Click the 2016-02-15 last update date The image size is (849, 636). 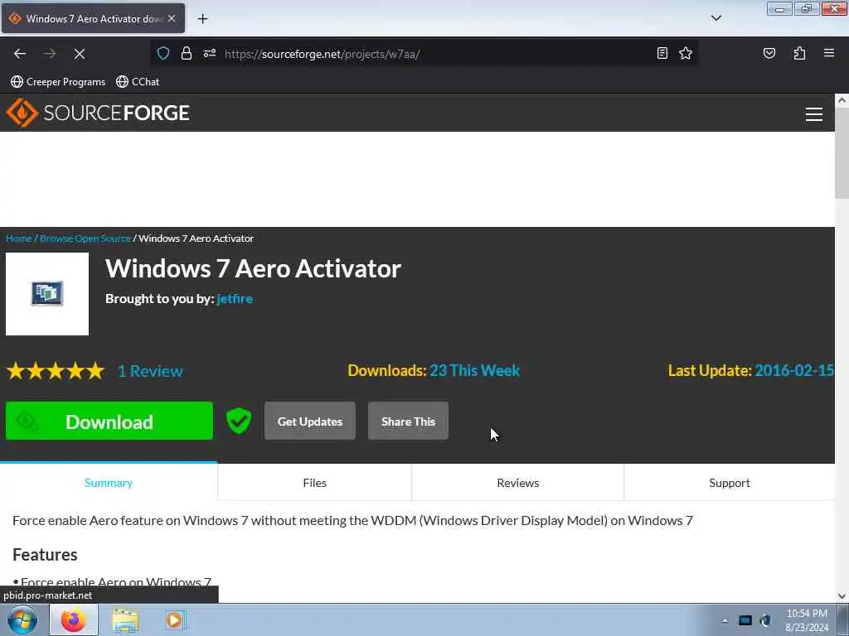[x=793, y=370]
